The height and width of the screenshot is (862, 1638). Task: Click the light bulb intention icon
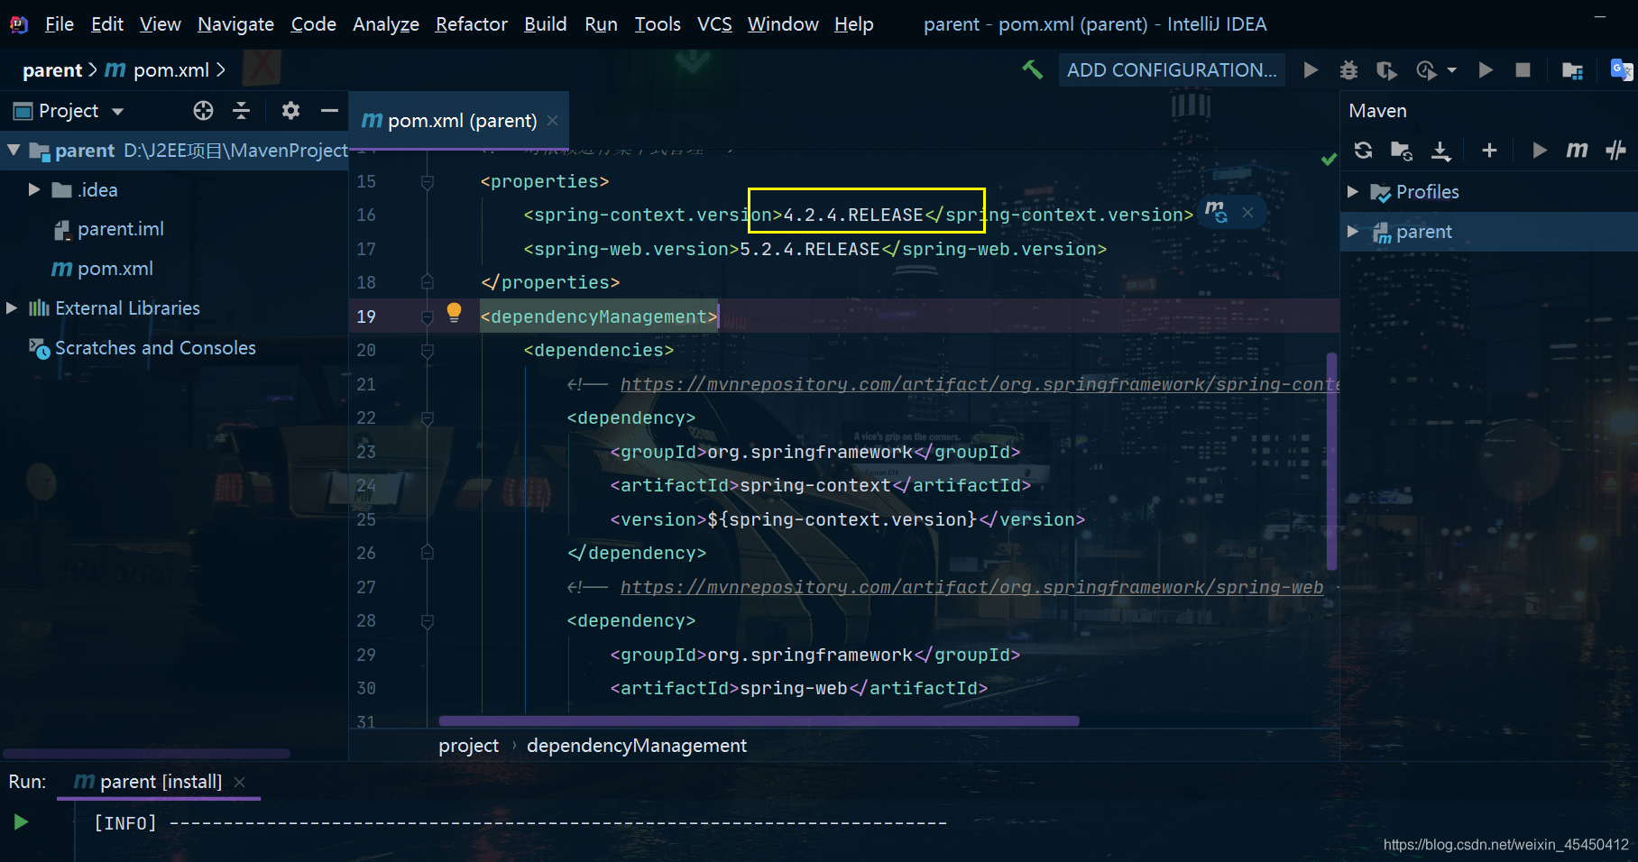point(454,313)
